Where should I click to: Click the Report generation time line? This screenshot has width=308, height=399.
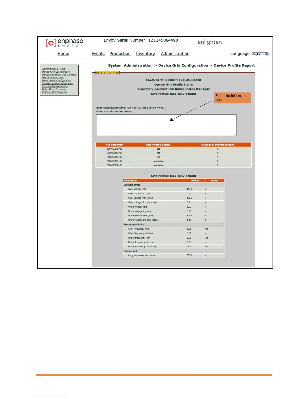(x=131, y=108)
